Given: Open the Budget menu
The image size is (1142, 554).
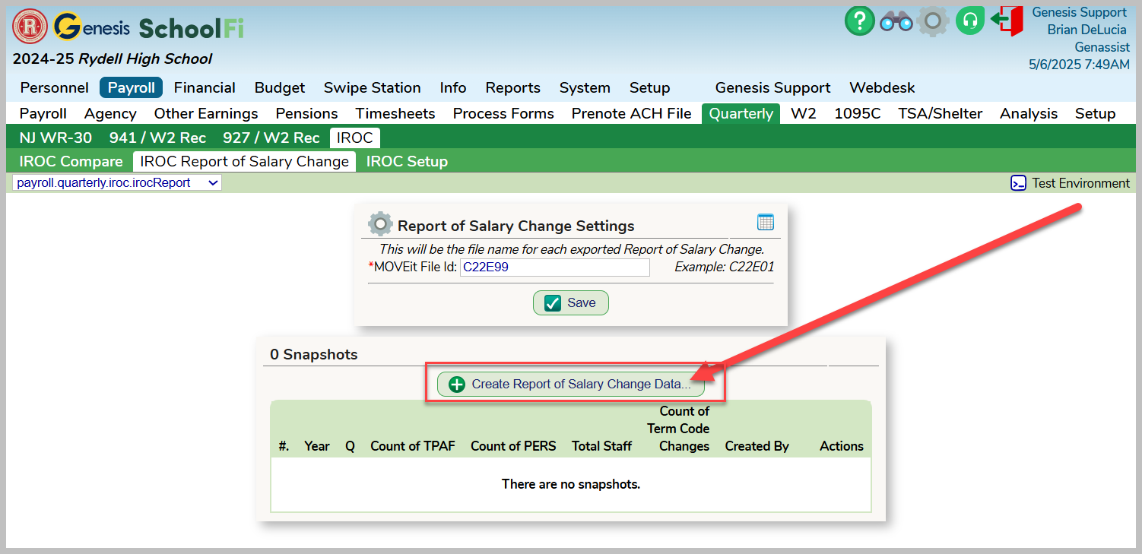Looking at the screenshot, I should tap(280, 88).
